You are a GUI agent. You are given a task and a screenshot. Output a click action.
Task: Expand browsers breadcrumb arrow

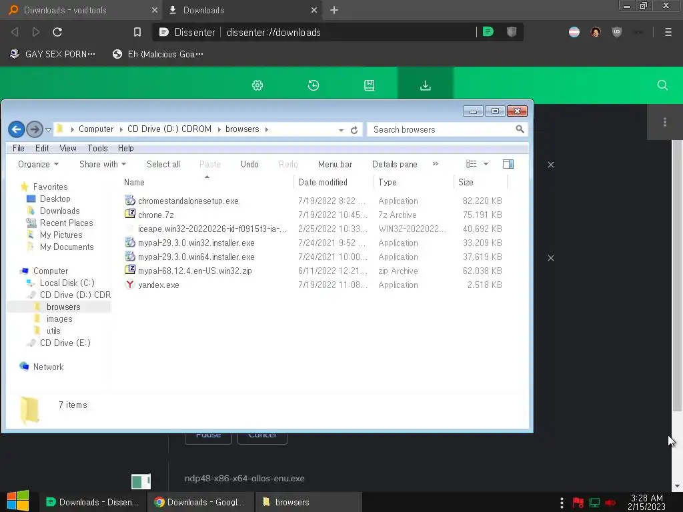(267, 129)
